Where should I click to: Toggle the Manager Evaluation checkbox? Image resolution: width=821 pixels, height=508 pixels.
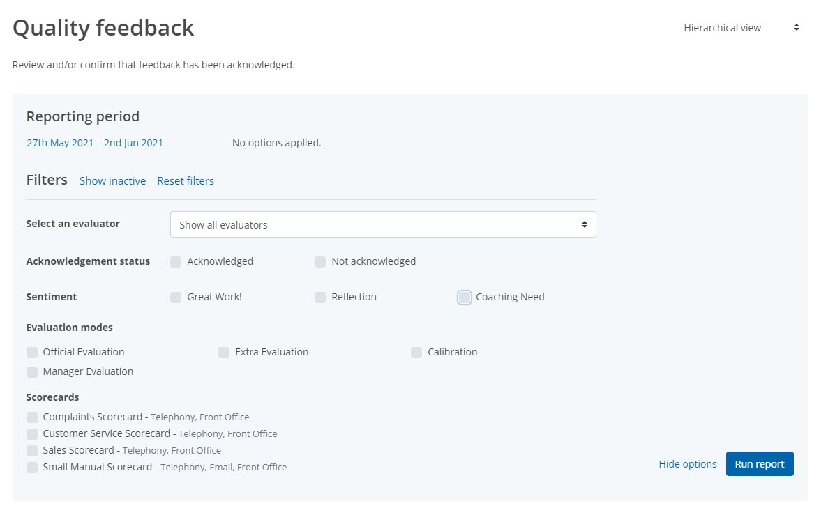coord(32,371)
